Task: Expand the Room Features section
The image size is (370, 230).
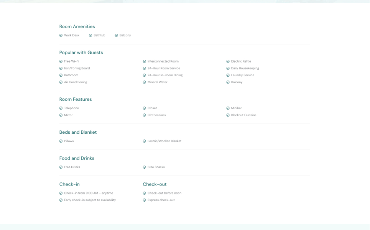Action: click(76, 99)
